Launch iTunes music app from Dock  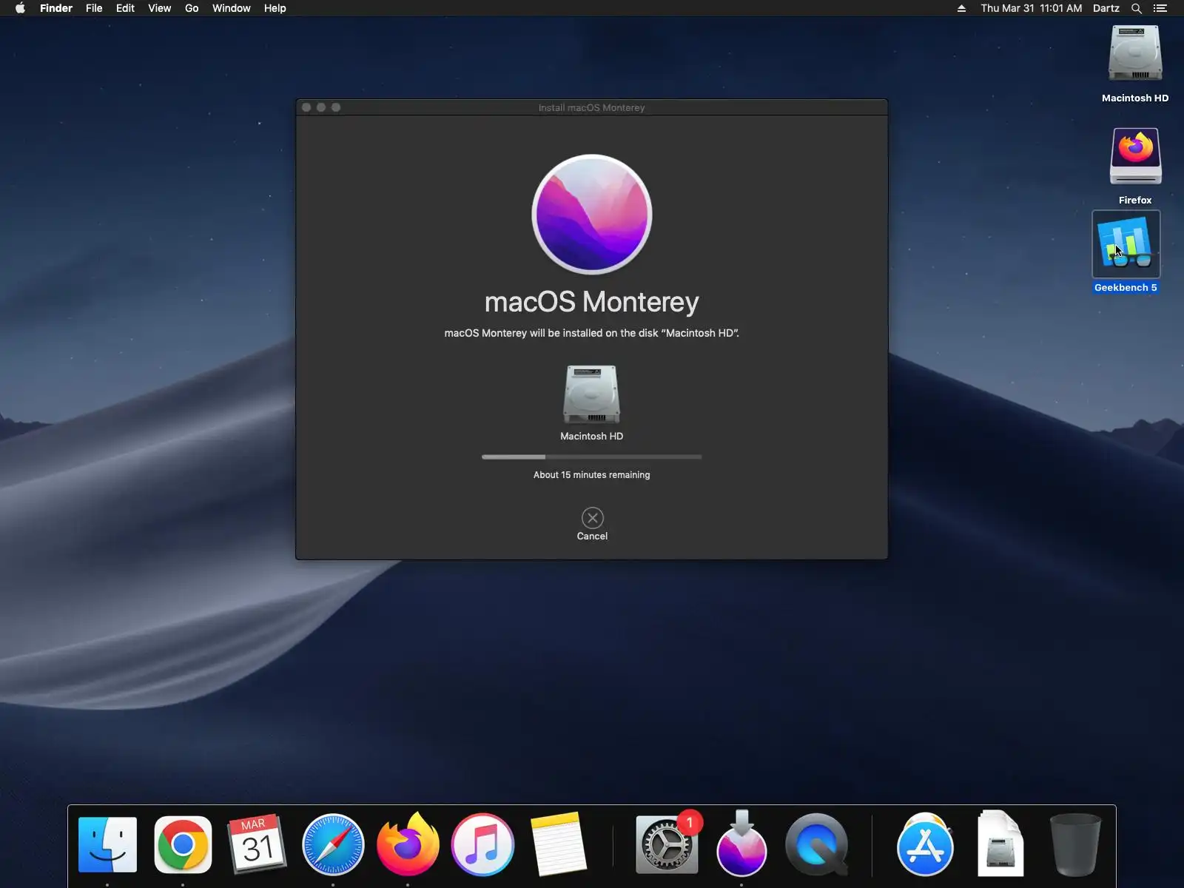tap(482, 844)
